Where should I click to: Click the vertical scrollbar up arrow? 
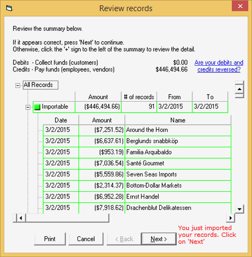click(x=239, y=89)
